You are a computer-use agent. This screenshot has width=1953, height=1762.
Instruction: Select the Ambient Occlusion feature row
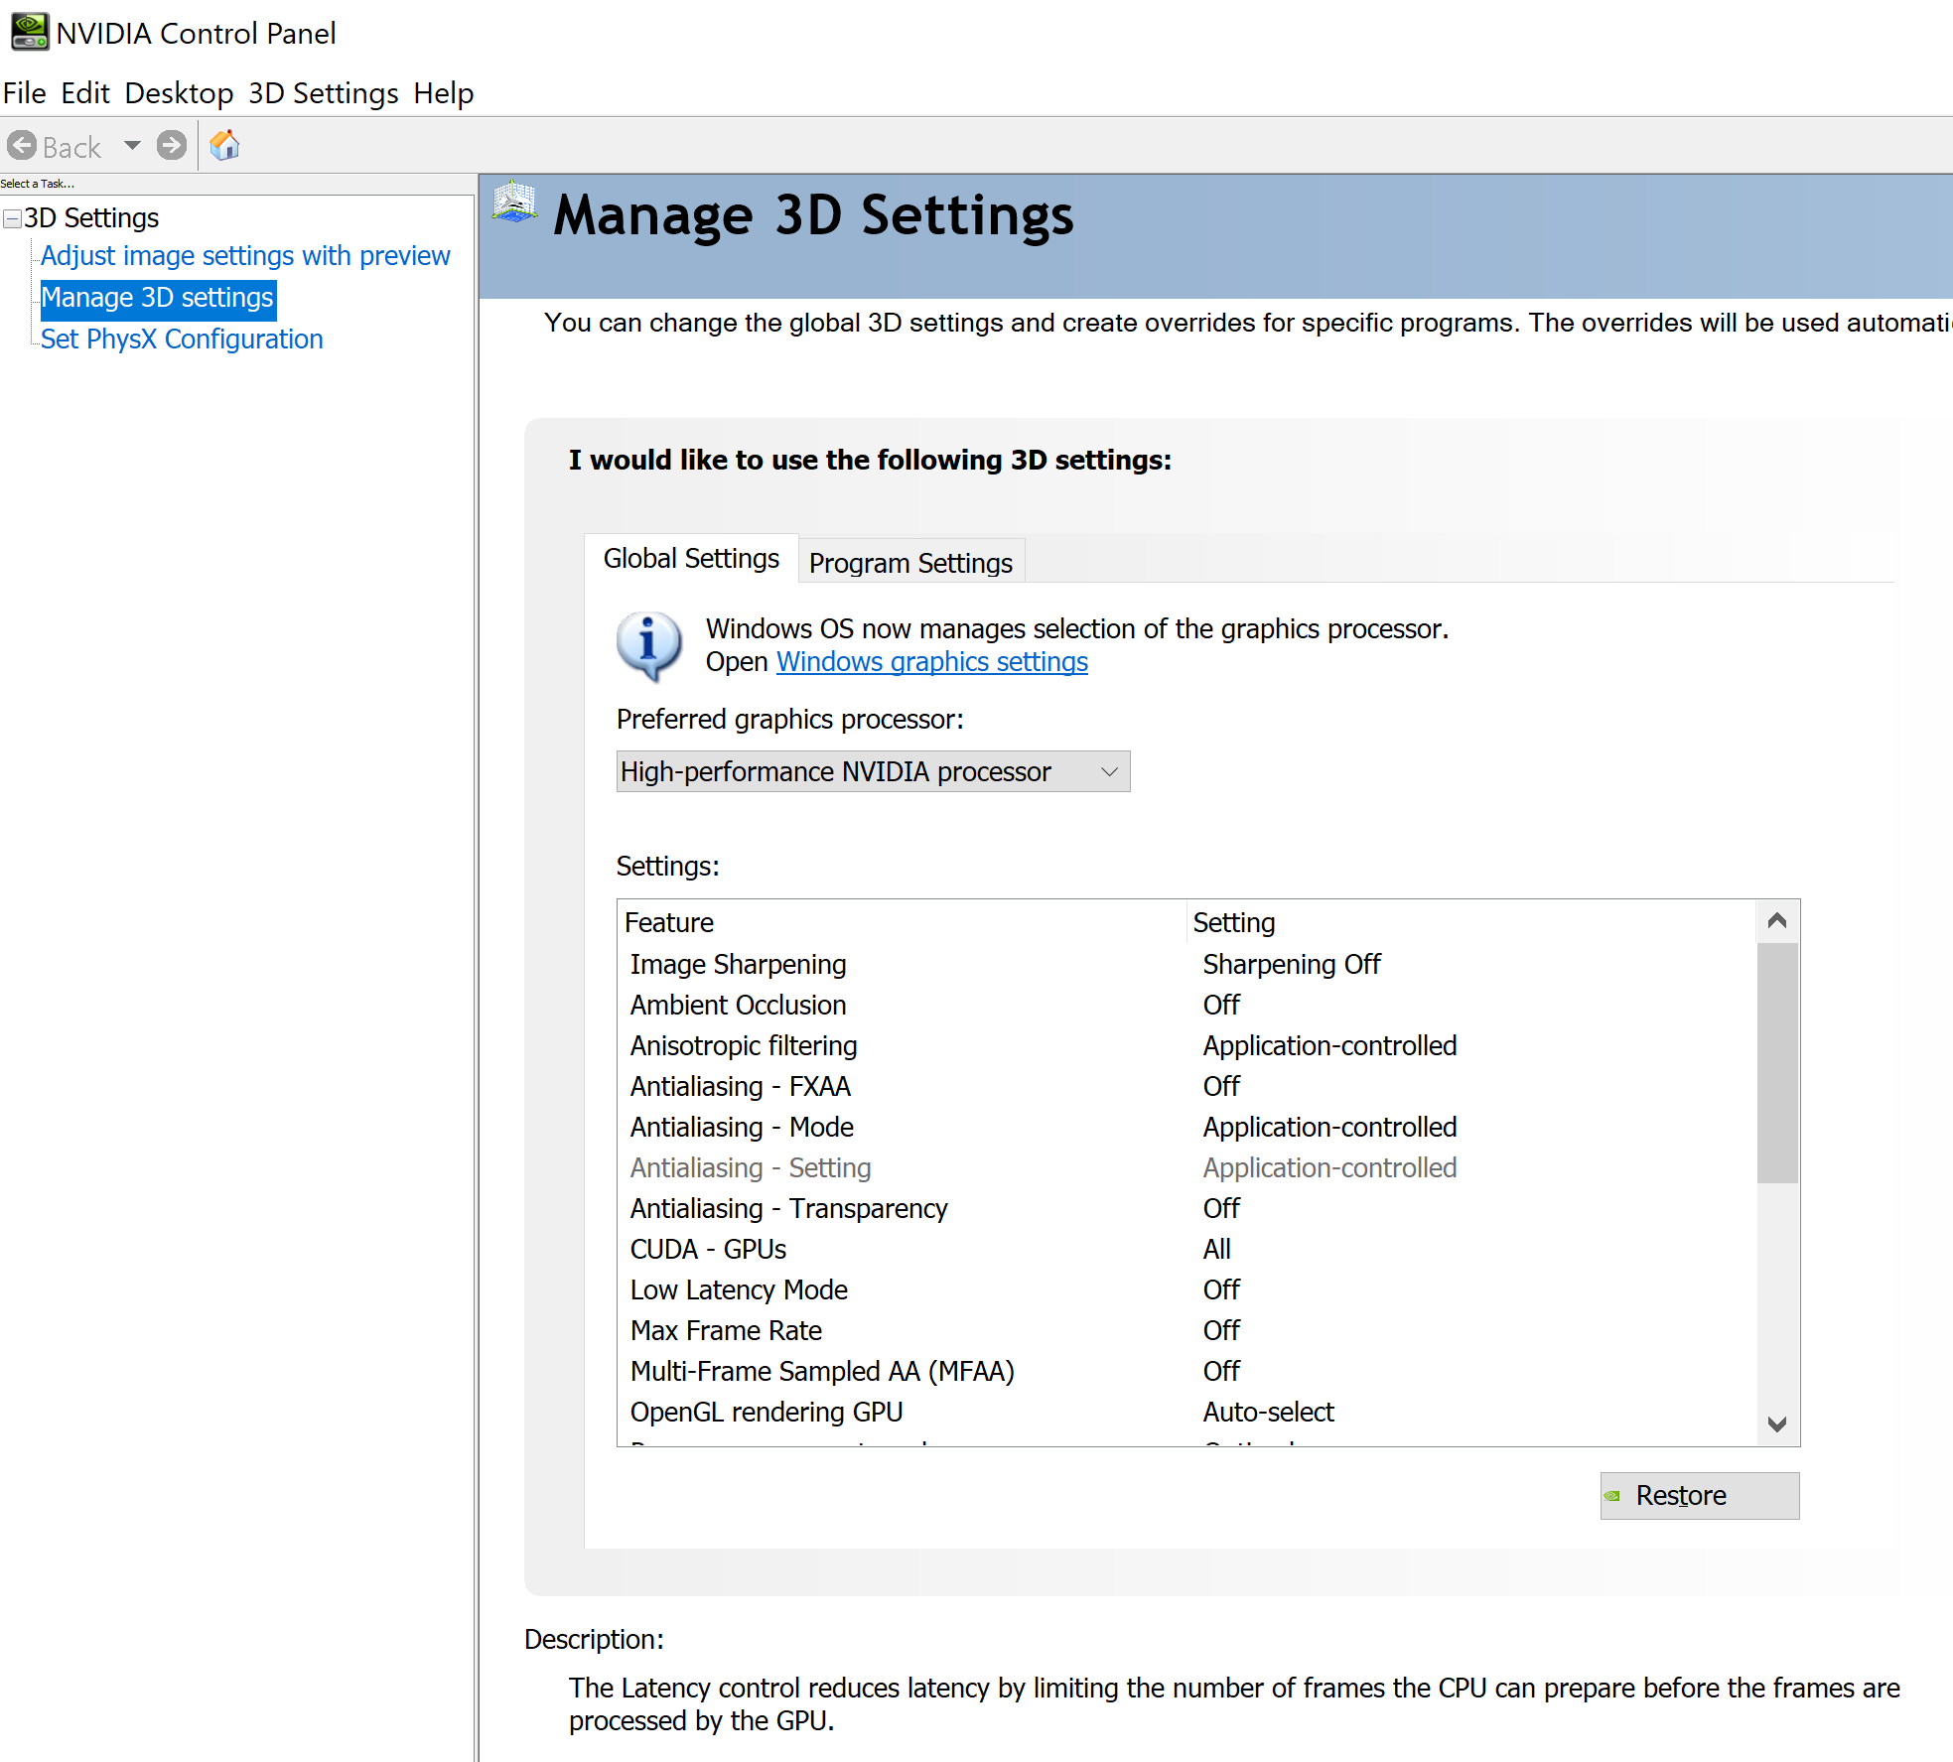point(1186,1006)
